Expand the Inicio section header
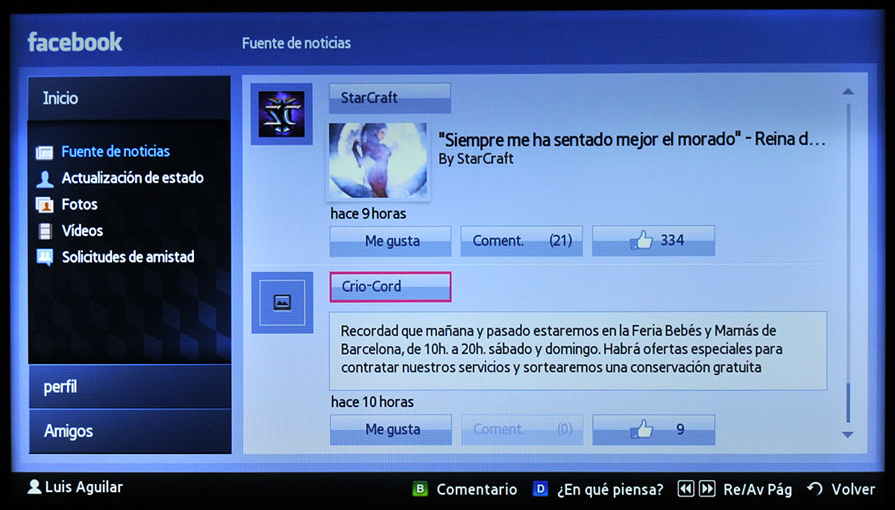Viewport: 895px width, 510px height. 129,98
